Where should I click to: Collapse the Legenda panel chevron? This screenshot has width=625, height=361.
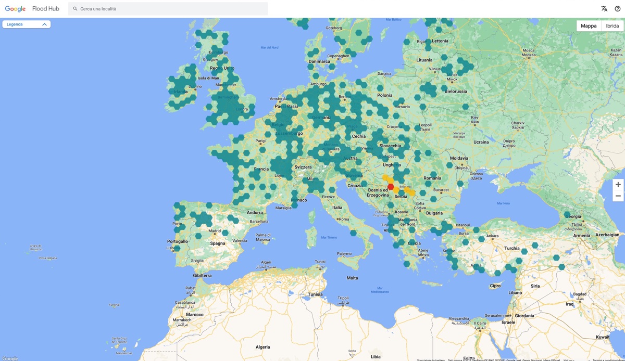[x=44, y=24]
